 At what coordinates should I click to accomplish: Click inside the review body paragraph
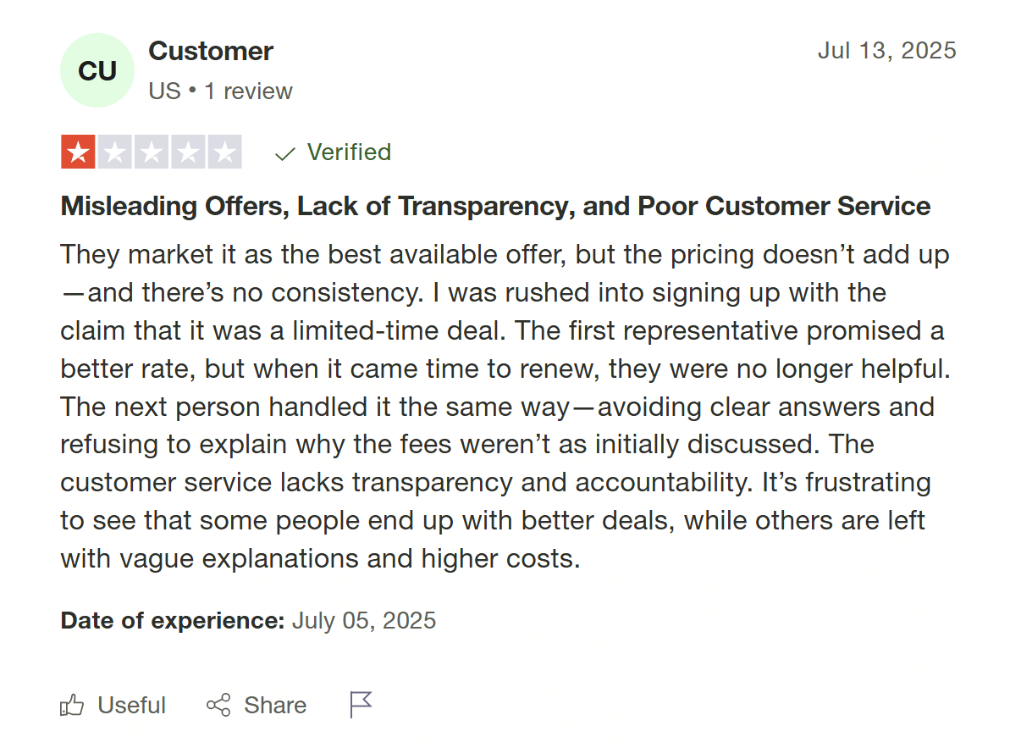[499, 407]
